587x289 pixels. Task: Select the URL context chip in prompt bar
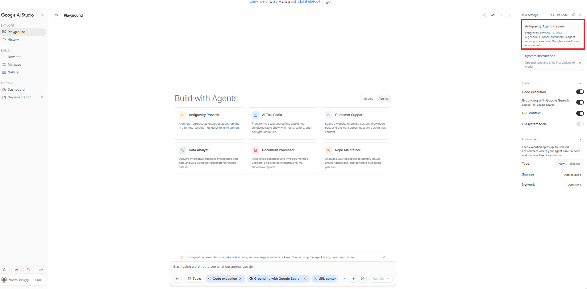pos(326,279)
